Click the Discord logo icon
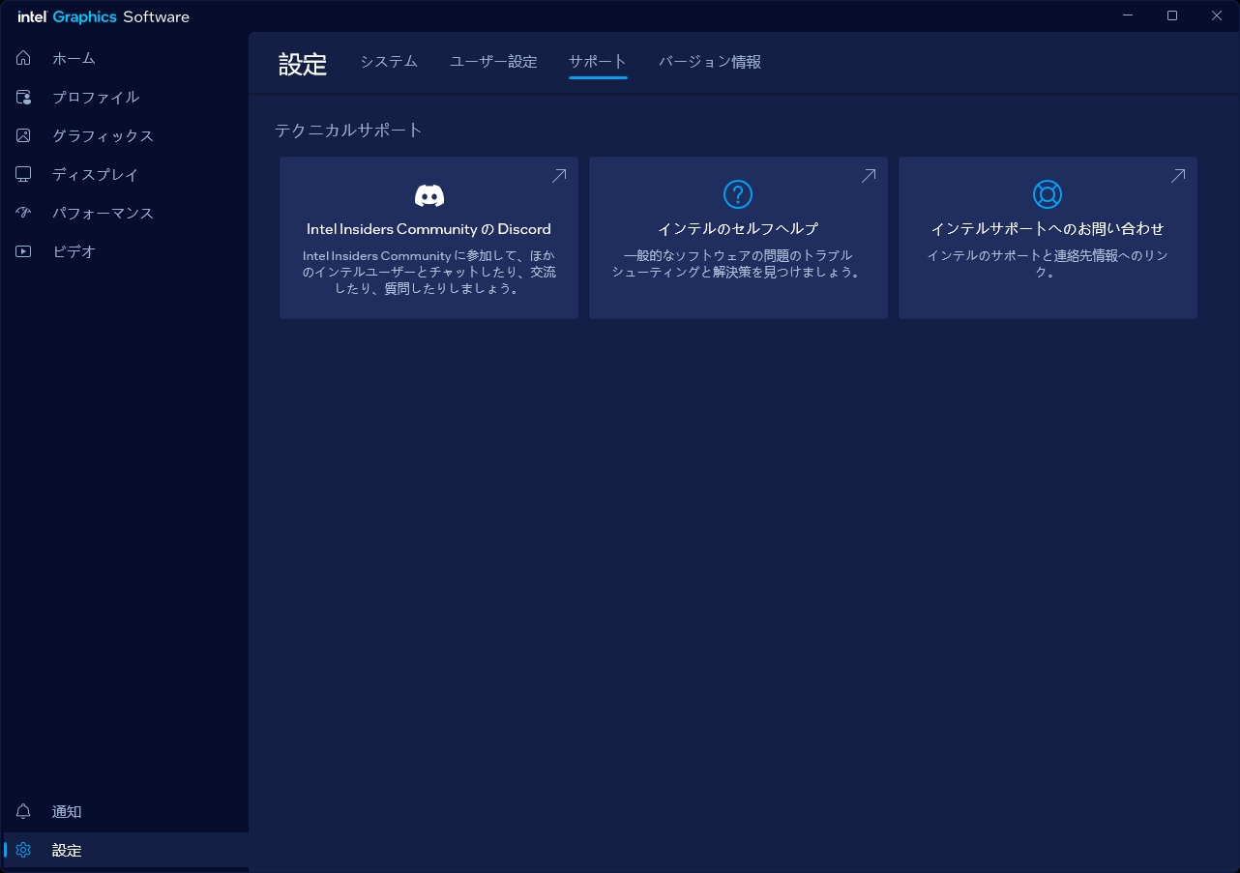 coord(428,195)
